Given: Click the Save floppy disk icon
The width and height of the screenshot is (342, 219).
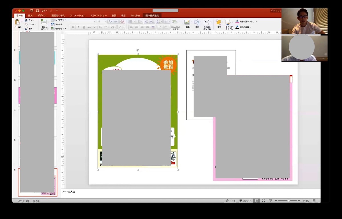Looking at the screenshot, I should [x=37, y=11].
